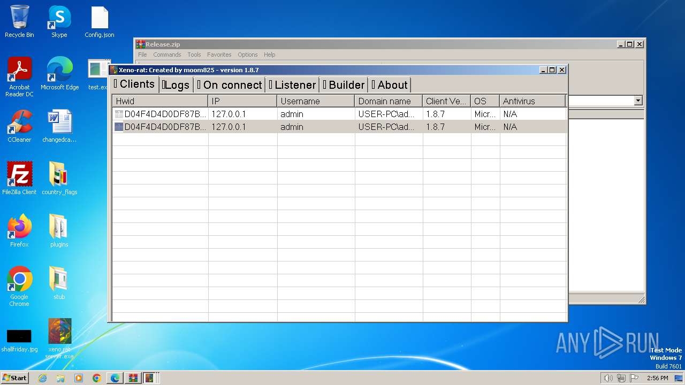Select the Config.json file icon
The height and width of the screenshot is (385, 685).
coord(100,21)
